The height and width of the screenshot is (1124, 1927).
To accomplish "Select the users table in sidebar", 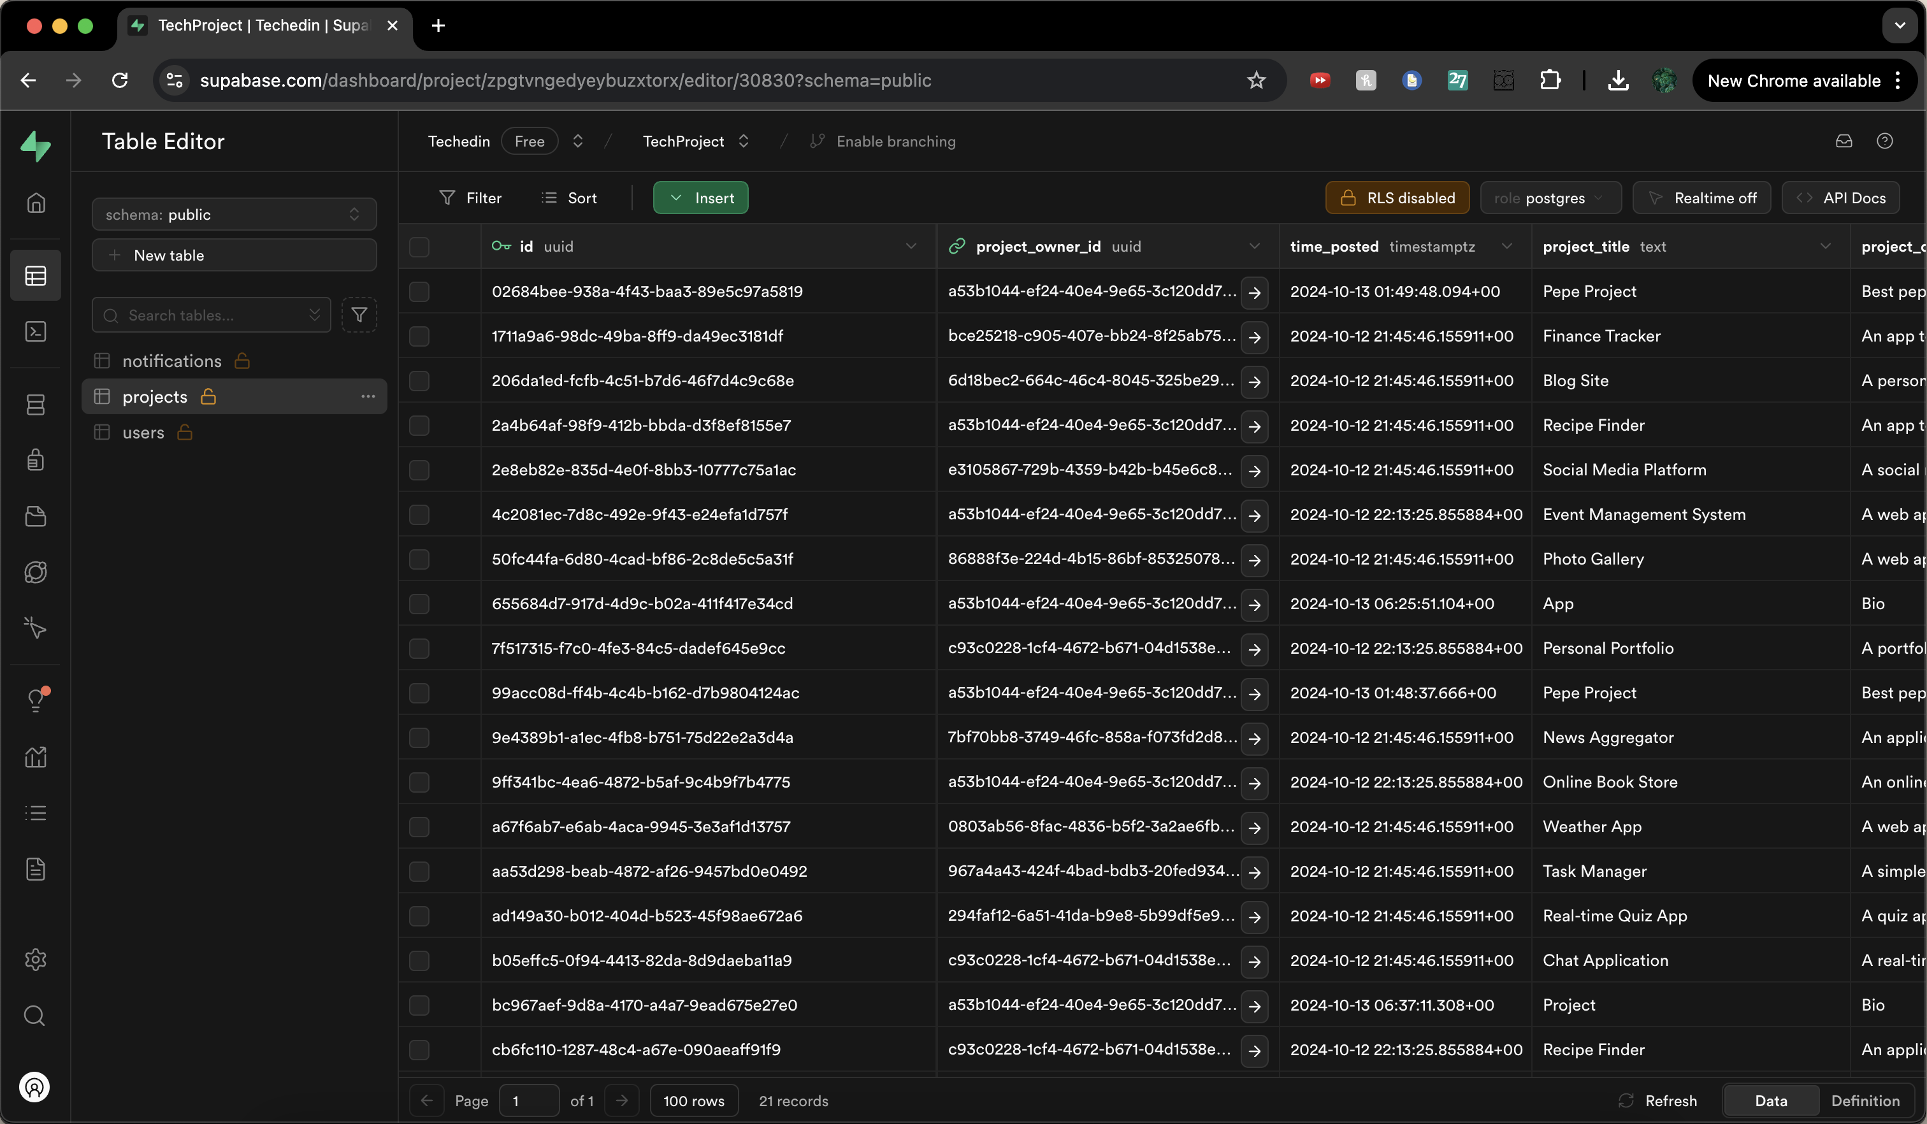I will [143, 433].
